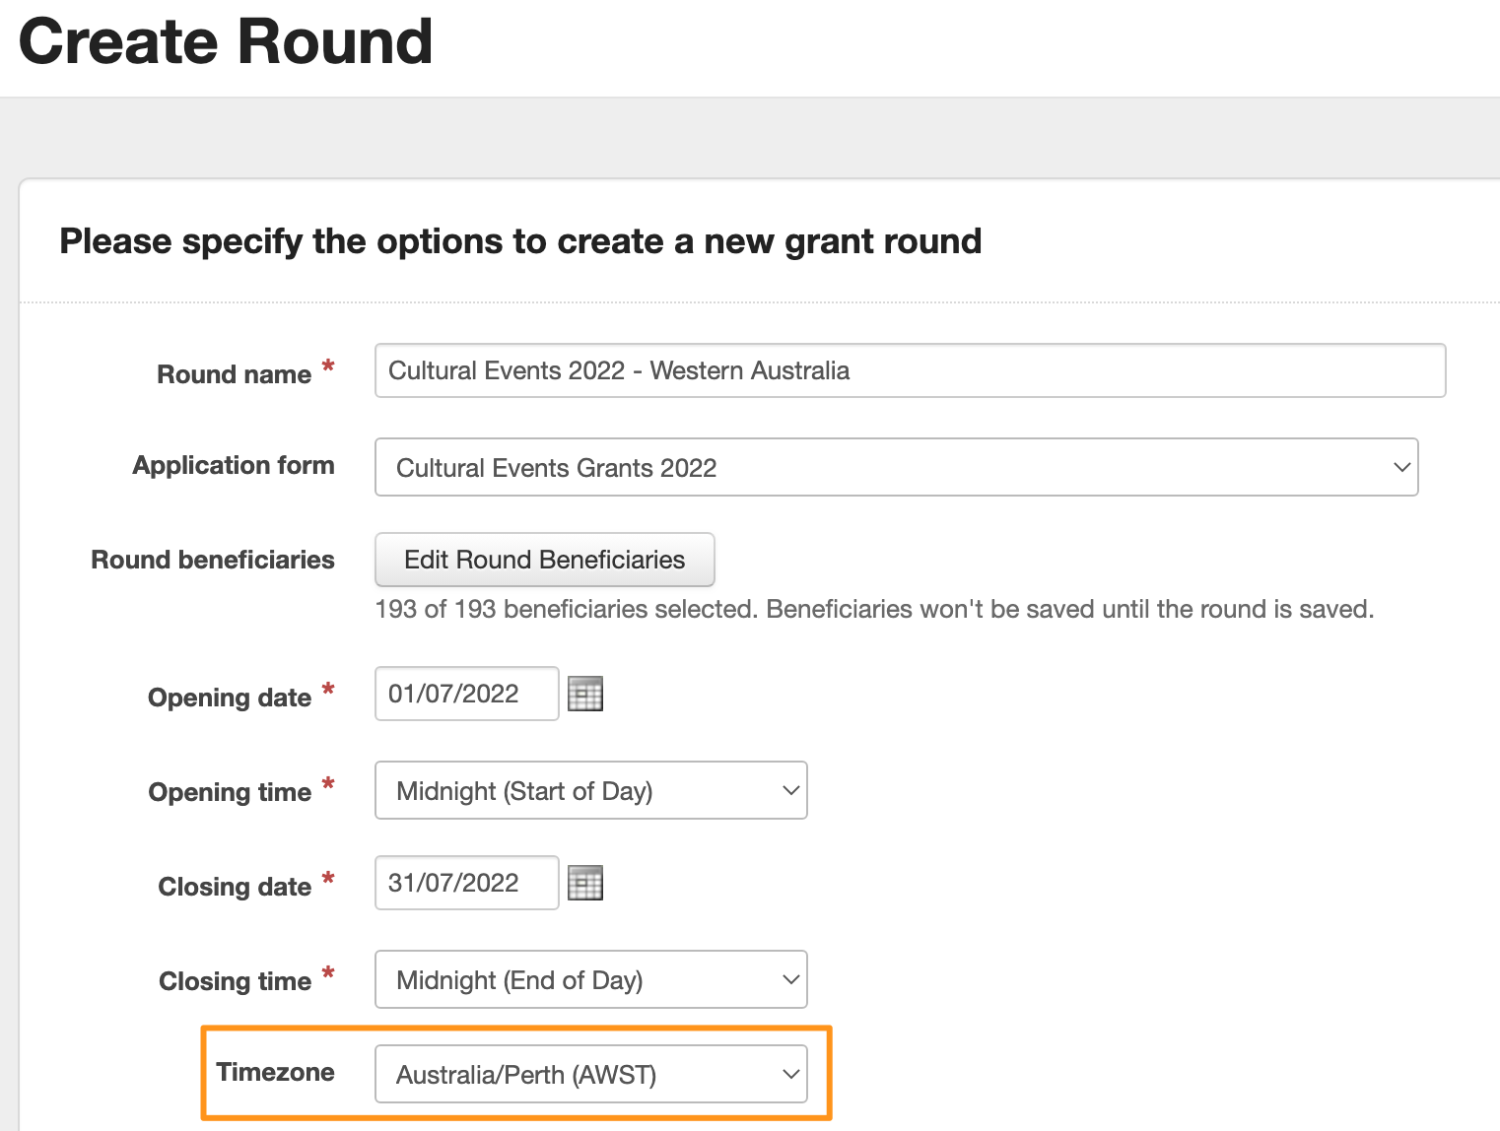Open the calendar picker for Opening date
The image size is (1500, 1131).
pos(585,694)
